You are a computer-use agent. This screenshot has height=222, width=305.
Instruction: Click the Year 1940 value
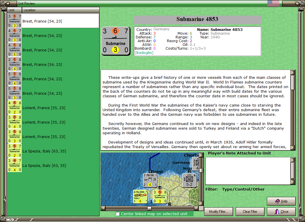(x=215, y=37)
